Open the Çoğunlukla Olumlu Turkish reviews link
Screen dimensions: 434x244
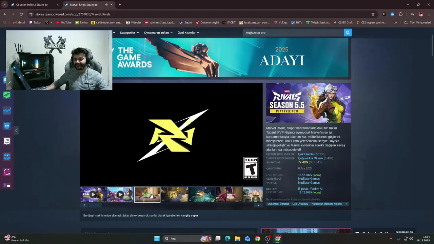coord(311,158)
